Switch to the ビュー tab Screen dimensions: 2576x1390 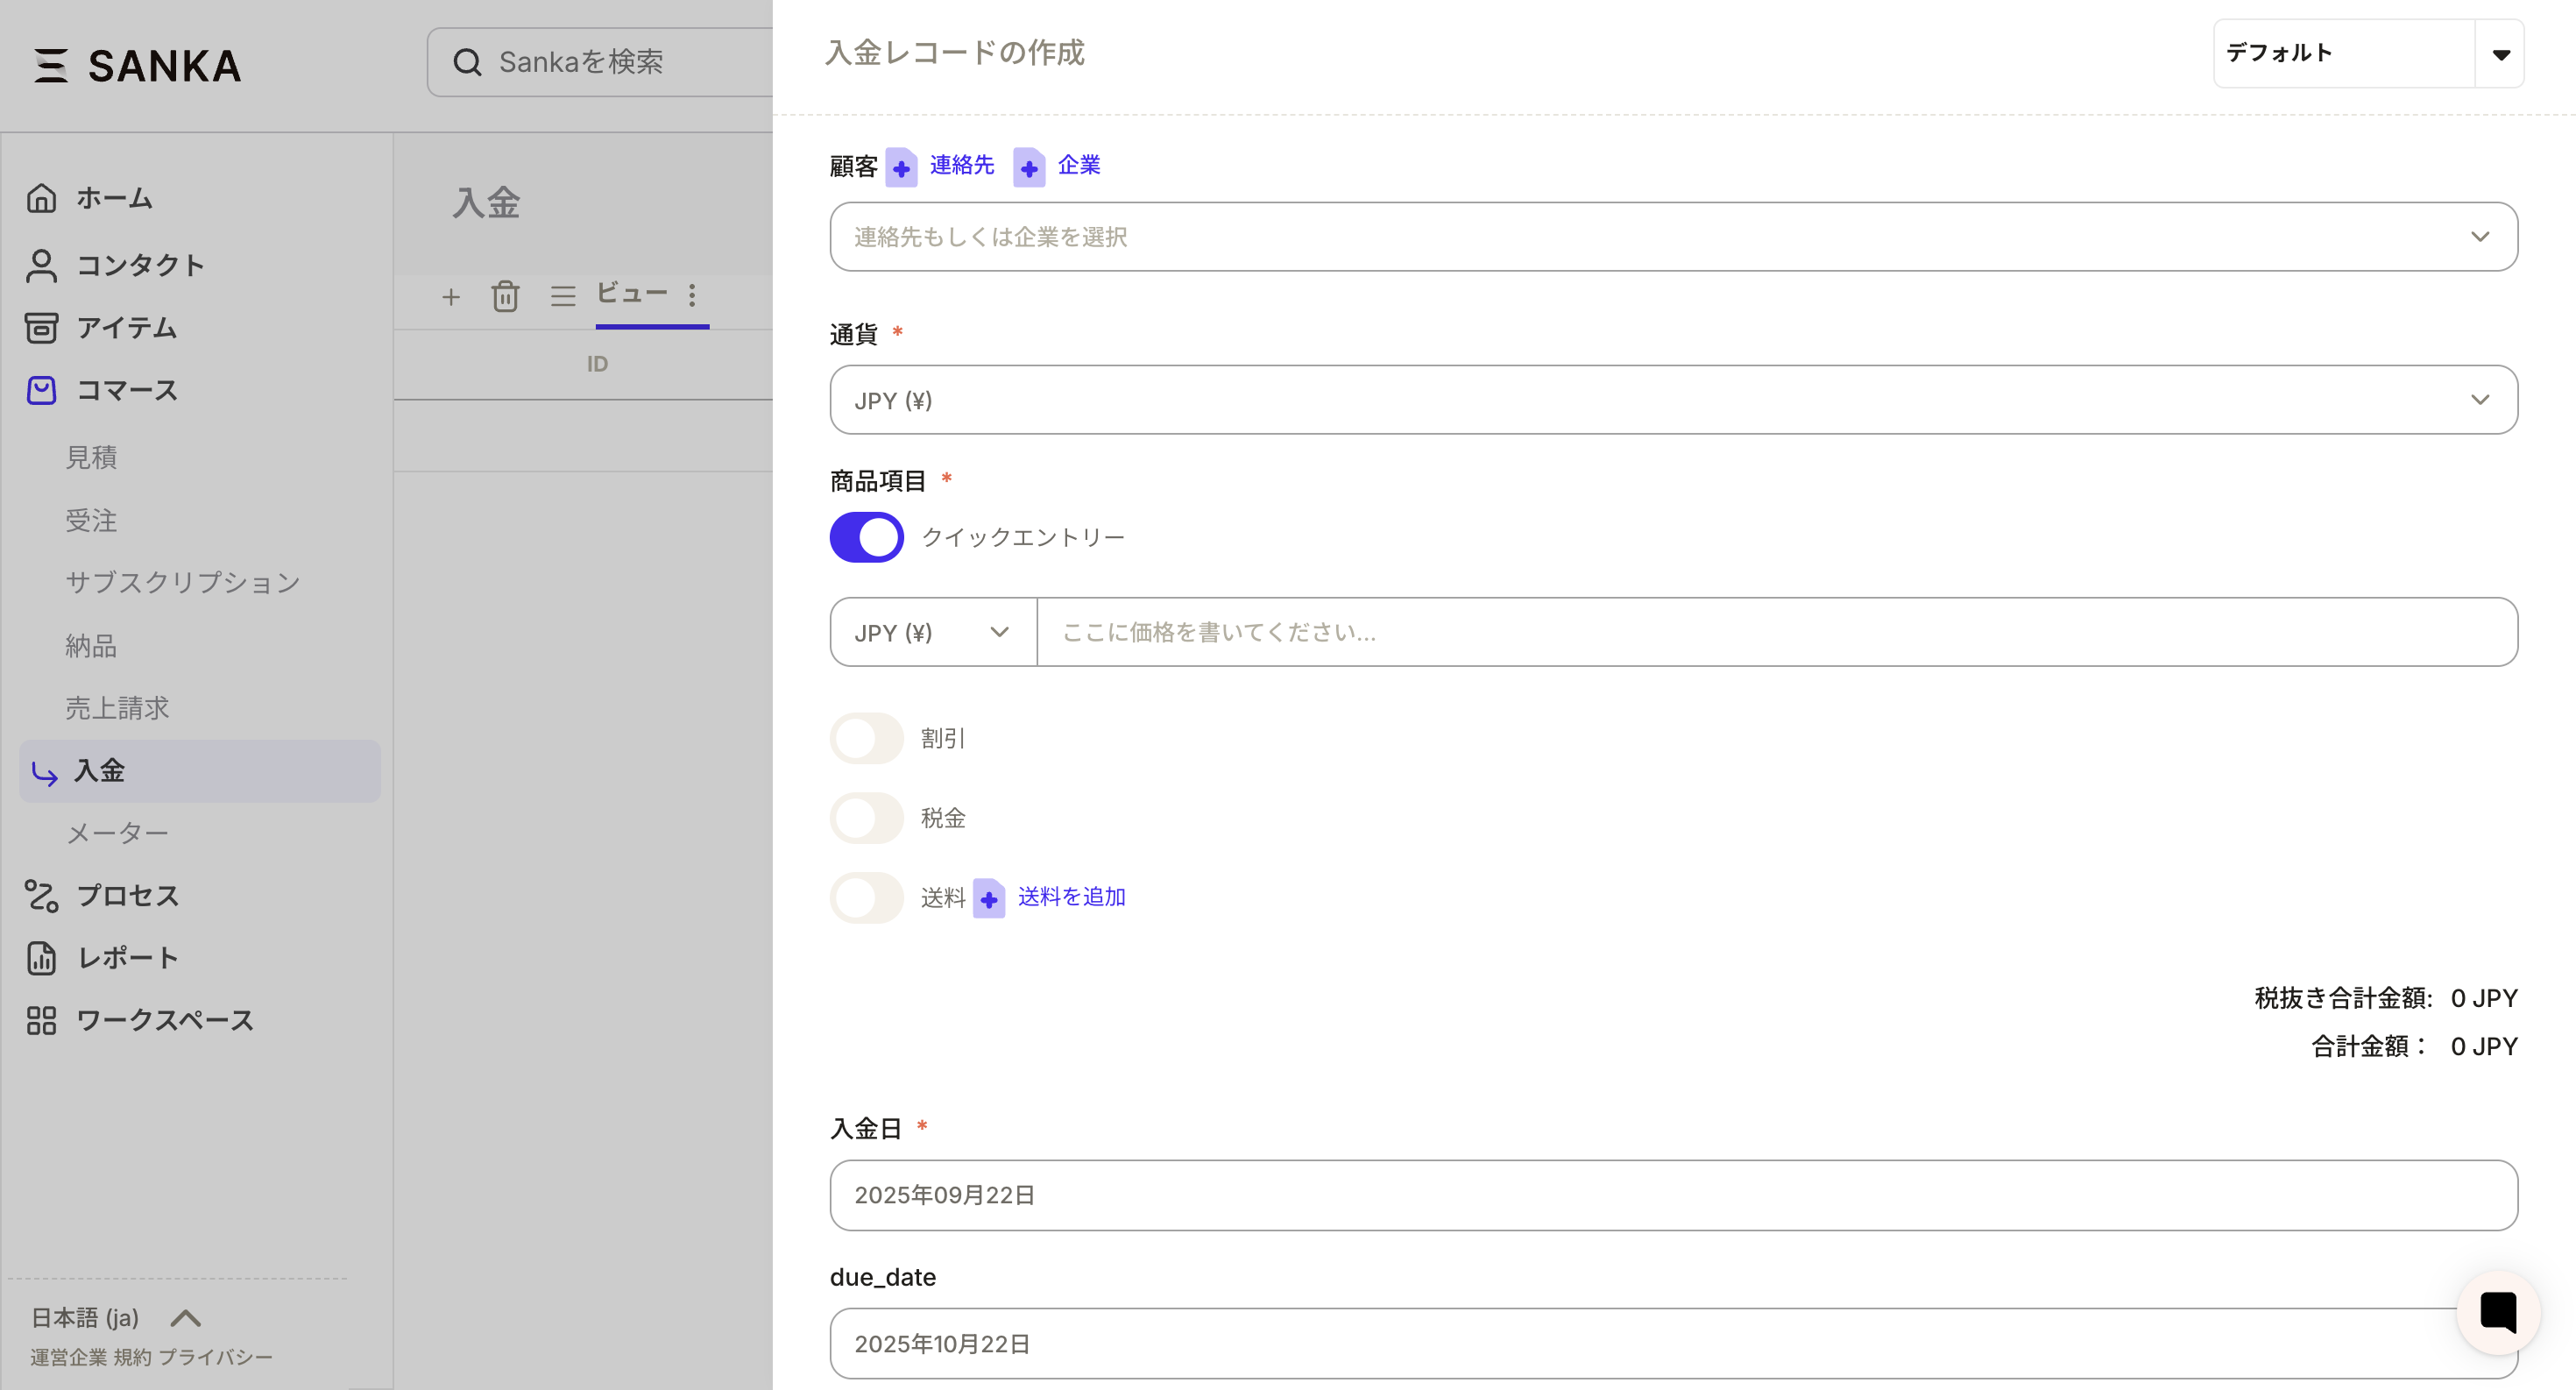[x=632, y=293]
